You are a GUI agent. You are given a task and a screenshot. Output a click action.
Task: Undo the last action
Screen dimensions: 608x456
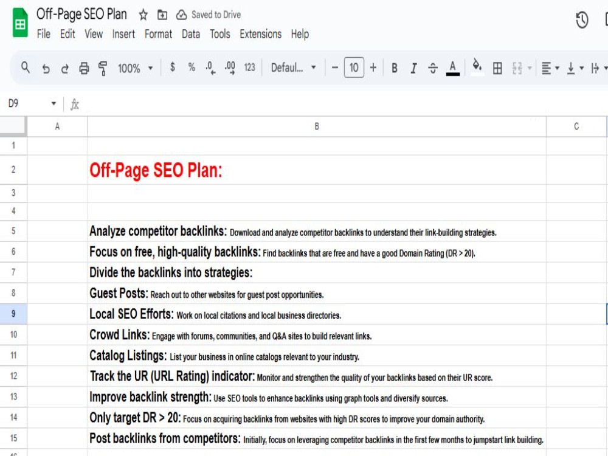pyautogui.click(x=46, y=68)
